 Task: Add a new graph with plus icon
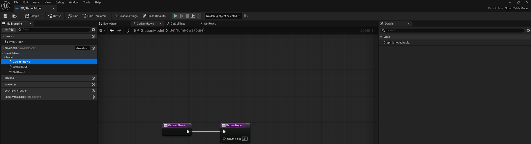coord(93,36)
